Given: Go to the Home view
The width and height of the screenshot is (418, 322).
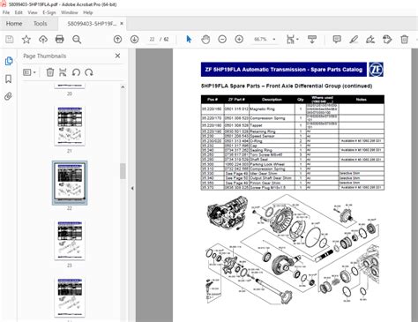Looking at the screenshot, I should pos(14,24).
